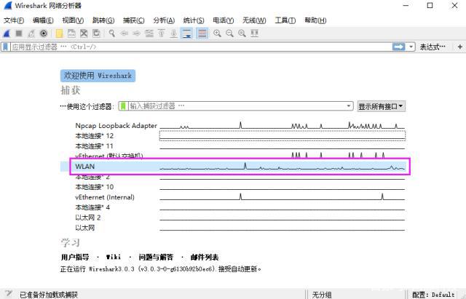466x299 pixels.
Task: Open the 统计(S) menu
Action: pyautogui.click(x=193, y=20)
